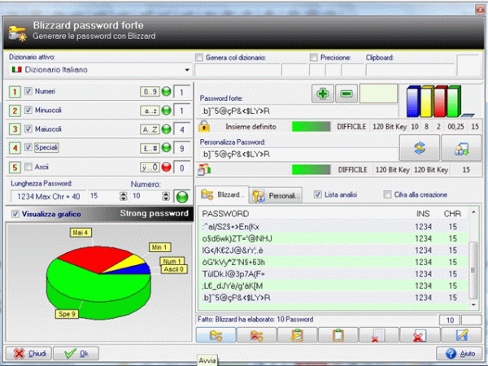Click the Lunghezza Password spinner arrows
The width and height of the screenshot is (488, 366).
(124, 196)
